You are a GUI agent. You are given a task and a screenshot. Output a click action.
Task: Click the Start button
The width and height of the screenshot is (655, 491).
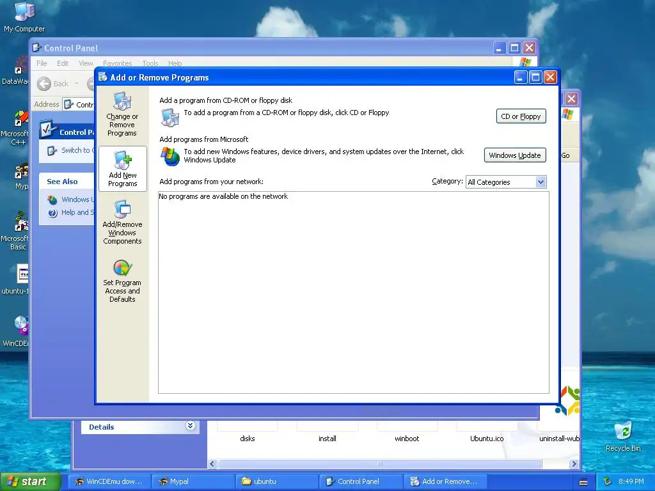(x=30, y=481)
